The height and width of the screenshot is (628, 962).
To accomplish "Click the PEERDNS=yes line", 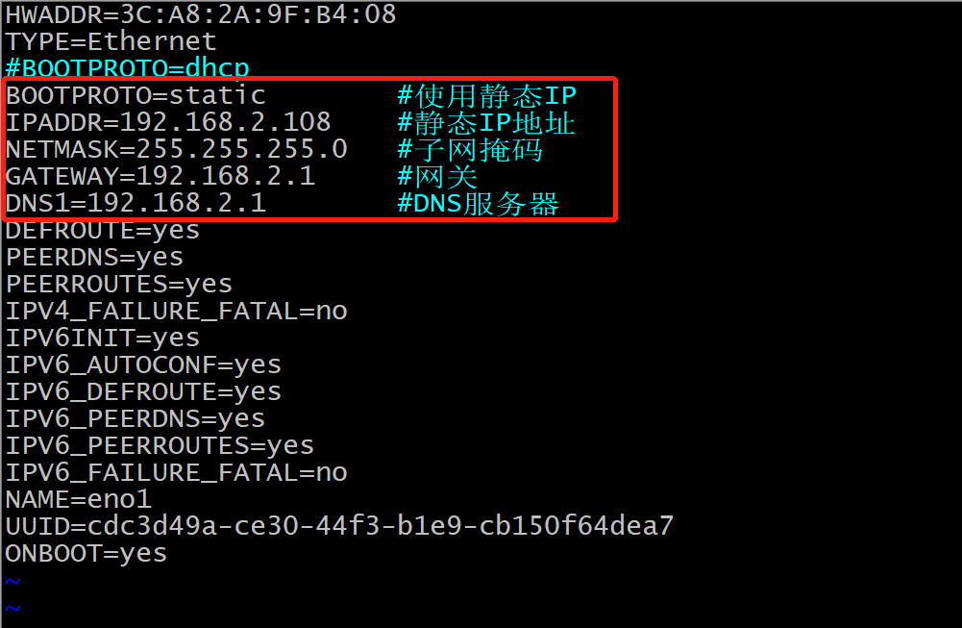I will 94,258.
